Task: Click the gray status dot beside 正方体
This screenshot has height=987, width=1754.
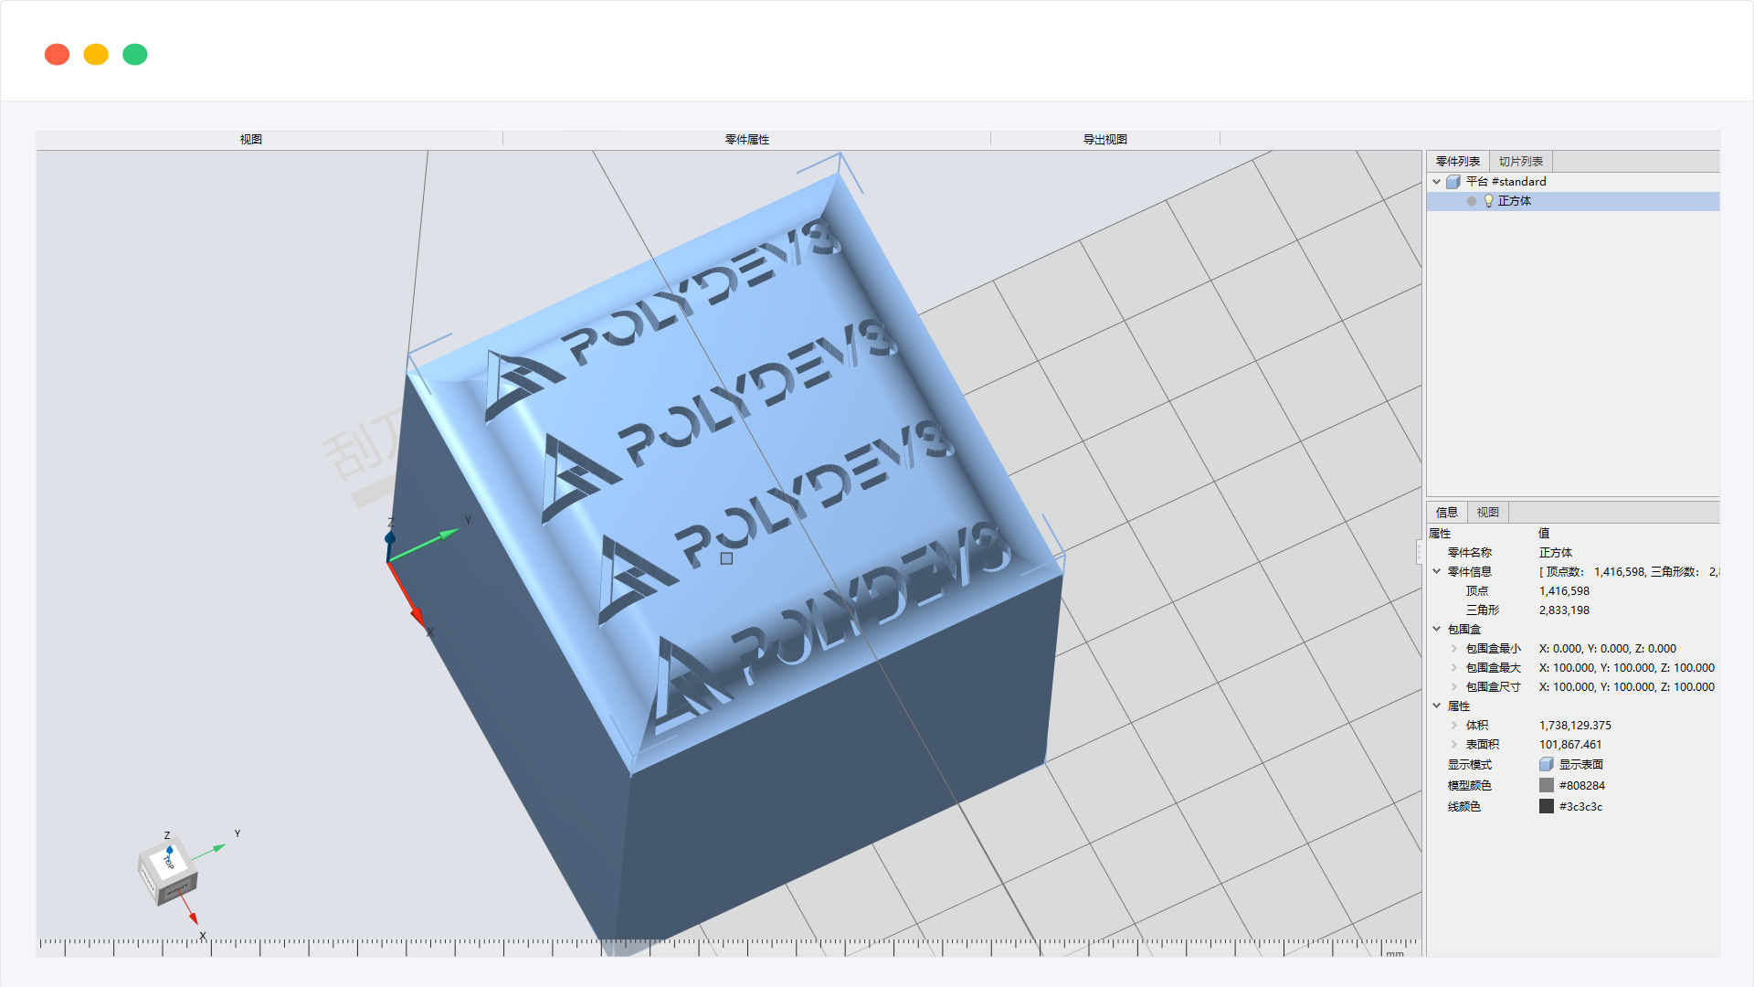Action: click(1472, 201)
